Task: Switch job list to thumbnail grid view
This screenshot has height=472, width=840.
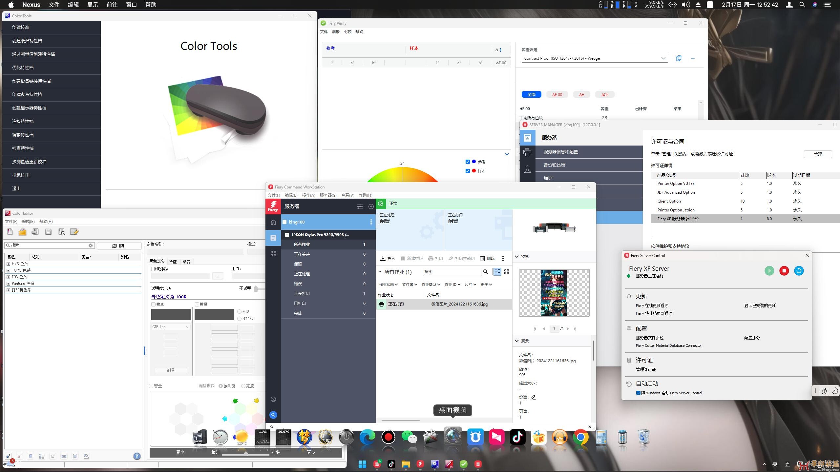Action: click(x=507, y=272)
